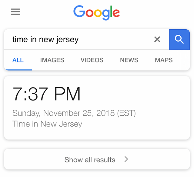This screenshot has width=194, height=177.
Task: Click the (EST) timezone label
Action: [x=126, y=113]
